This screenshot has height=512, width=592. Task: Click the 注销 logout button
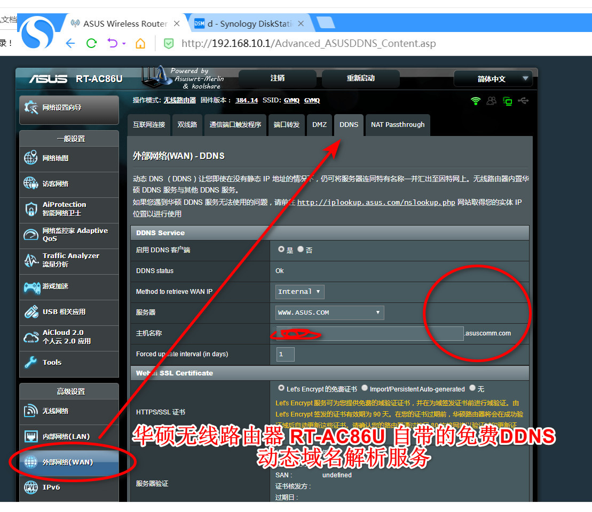click(x=278, y=78)
